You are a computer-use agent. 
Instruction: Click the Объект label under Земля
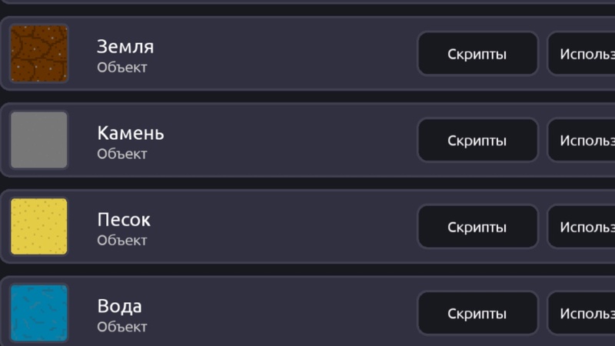pyautogui.click(x=122, y=68)
